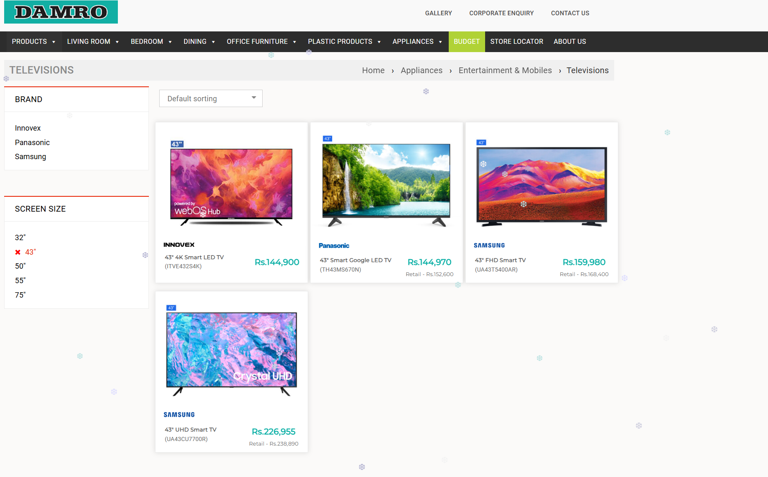Open the Appliances menu

click(x=413, y=41)
